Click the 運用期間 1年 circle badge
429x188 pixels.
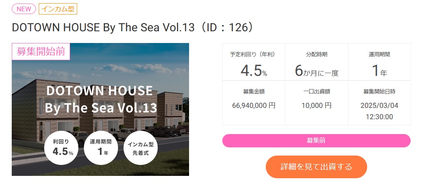tap(101, 148)
